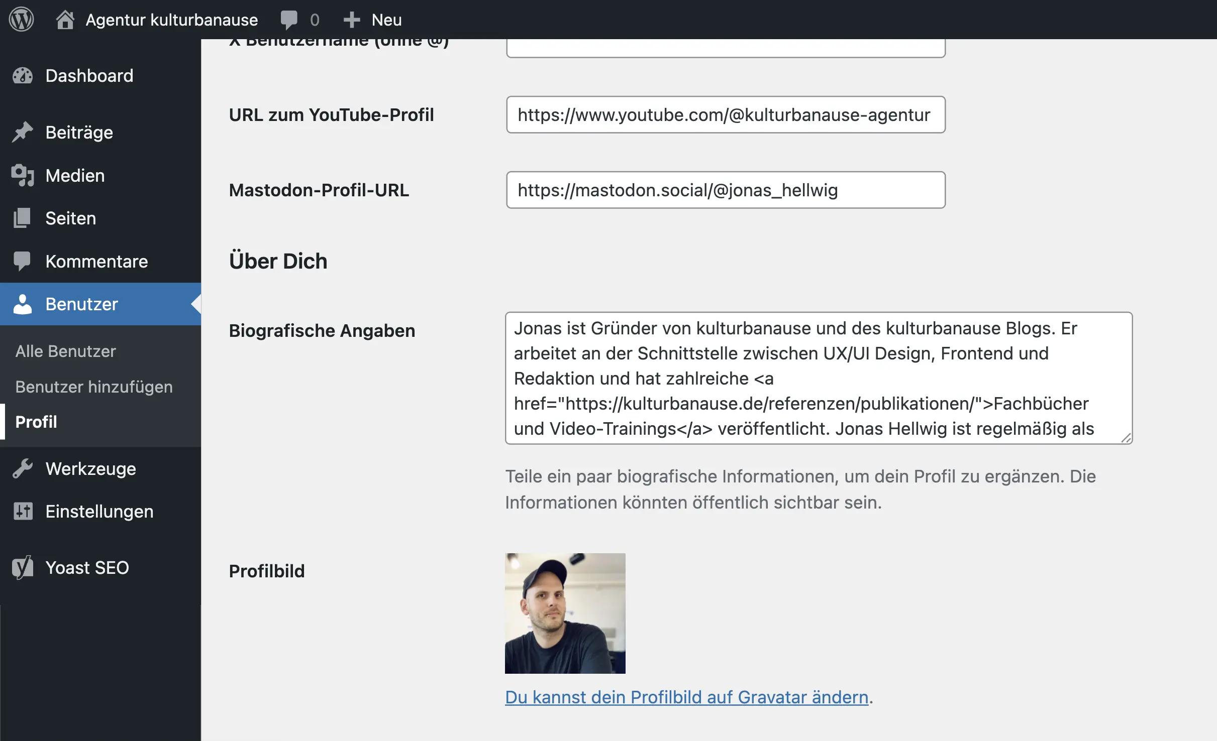Viewport: 1217px width, 741px height.
Task: Click the plus icon next to Neu
Action: pyautogui.click(x=352, y=20)
